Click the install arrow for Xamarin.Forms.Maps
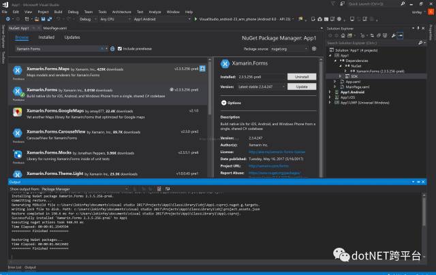This screenshot has width=436, height=275. [x=202, y=69]
